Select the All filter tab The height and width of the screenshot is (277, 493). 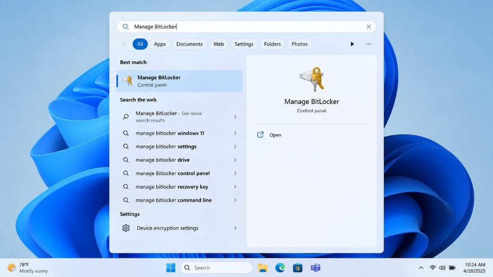pos(140,44)
